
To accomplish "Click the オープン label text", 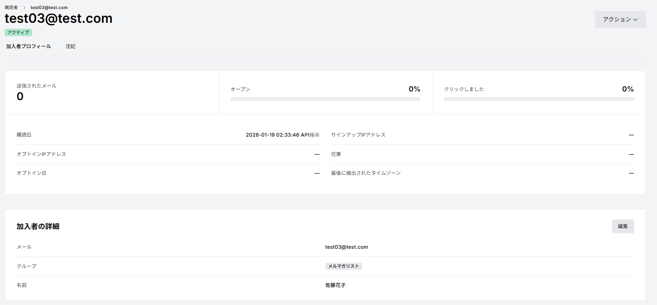I will point(240,89).
